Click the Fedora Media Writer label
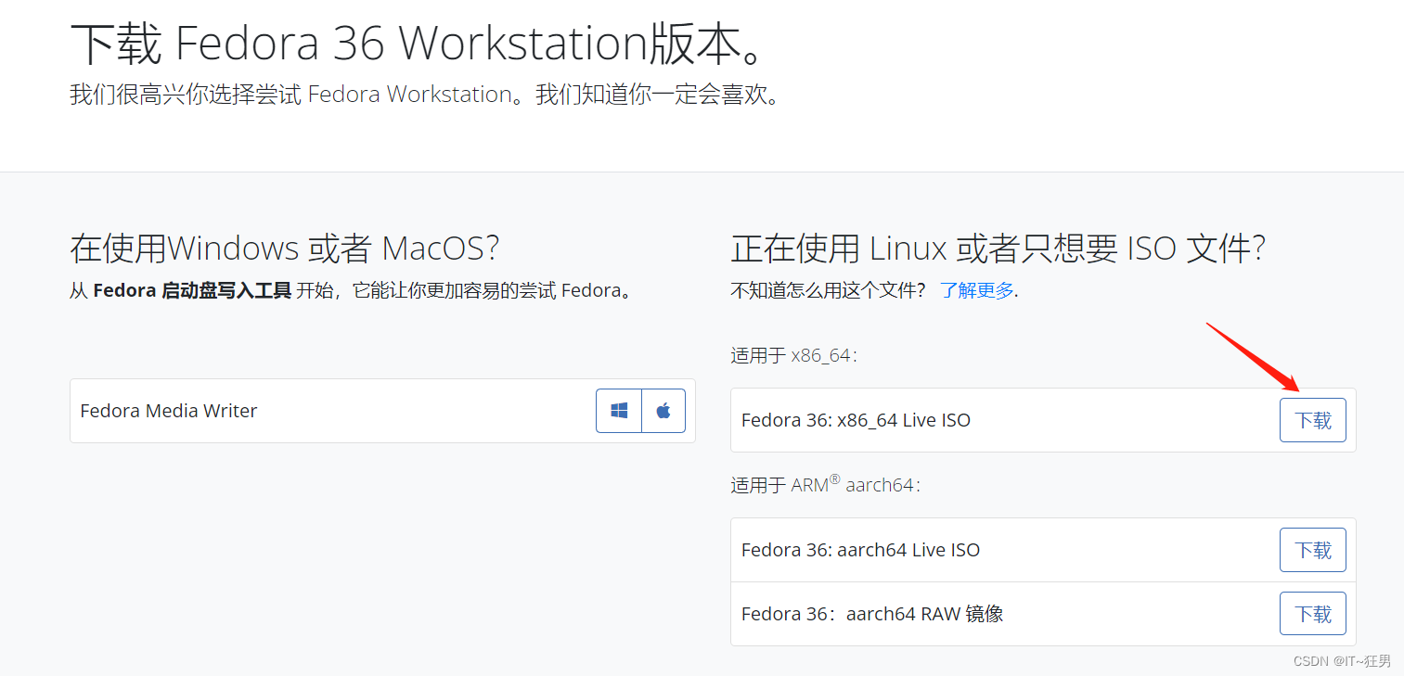 pos(169,411)
